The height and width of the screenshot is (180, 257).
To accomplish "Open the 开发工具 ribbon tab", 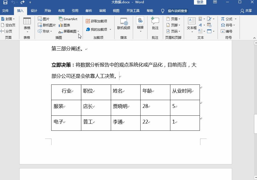I will pos(133,11).
